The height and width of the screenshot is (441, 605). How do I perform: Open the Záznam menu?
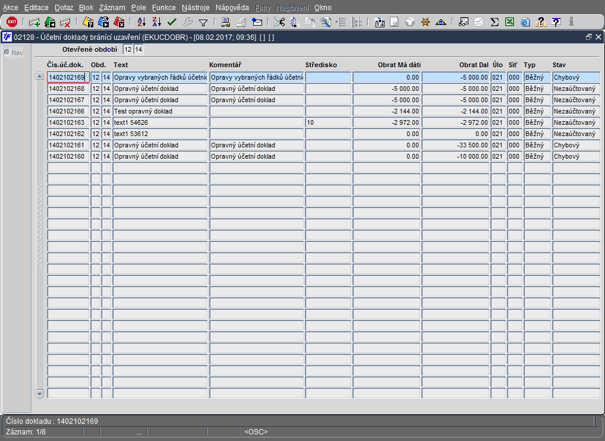(112, 7)
